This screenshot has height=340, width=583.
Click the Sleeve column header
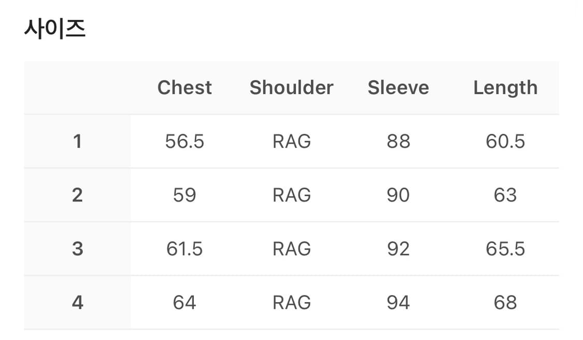[398, 87]
